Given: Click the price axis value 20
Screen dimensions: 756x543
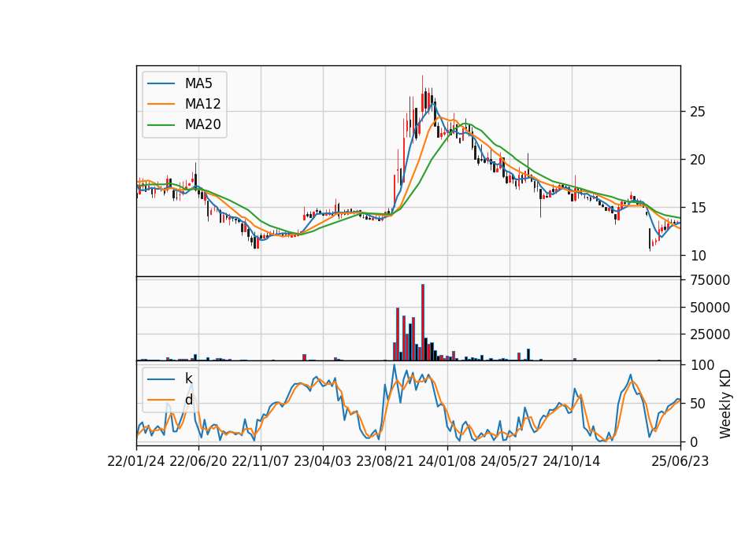Looking at the screenshot, I should coord(698,160).
